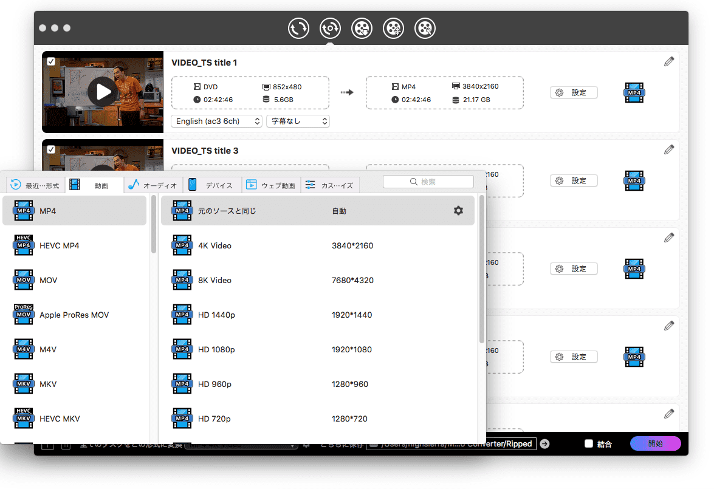Click the MP4 output format icon for title 1
Image resolution: width=714 pixels, height=489 pixels.
click(634, 92)
